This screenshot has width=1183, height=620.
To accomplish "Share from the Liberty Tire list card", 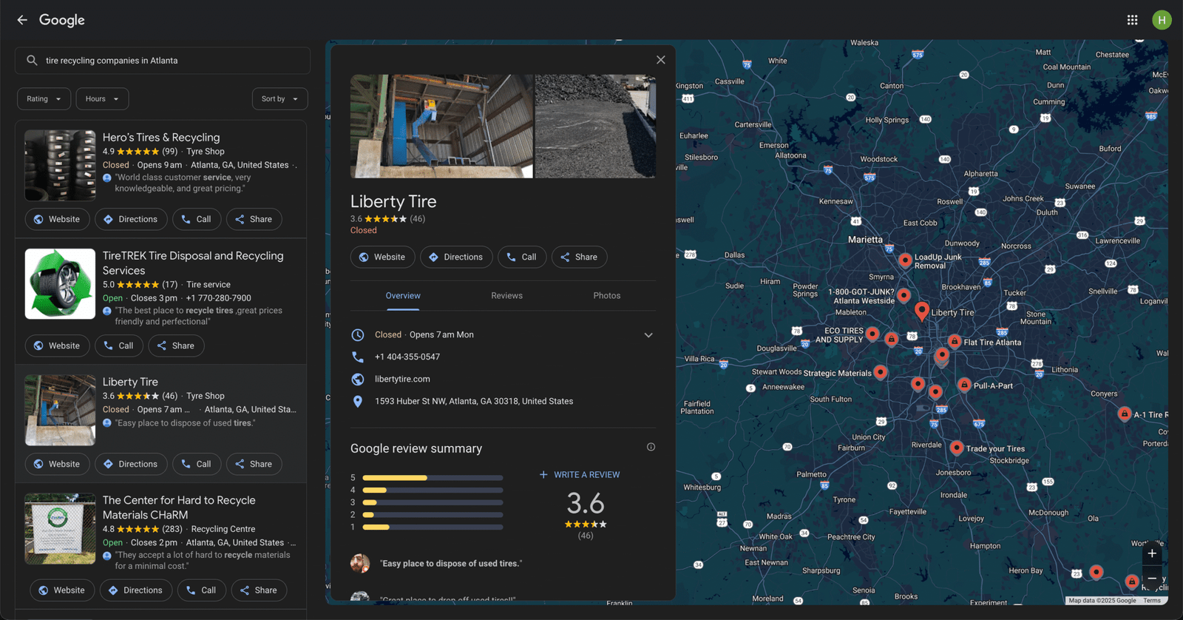I will [x=254, y=464].
